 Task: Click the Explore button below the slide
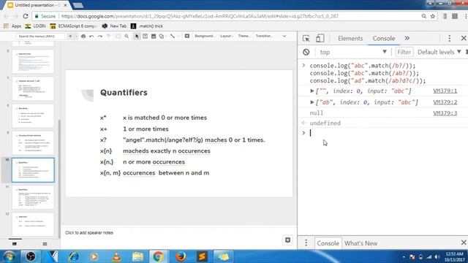coord(287,240)
